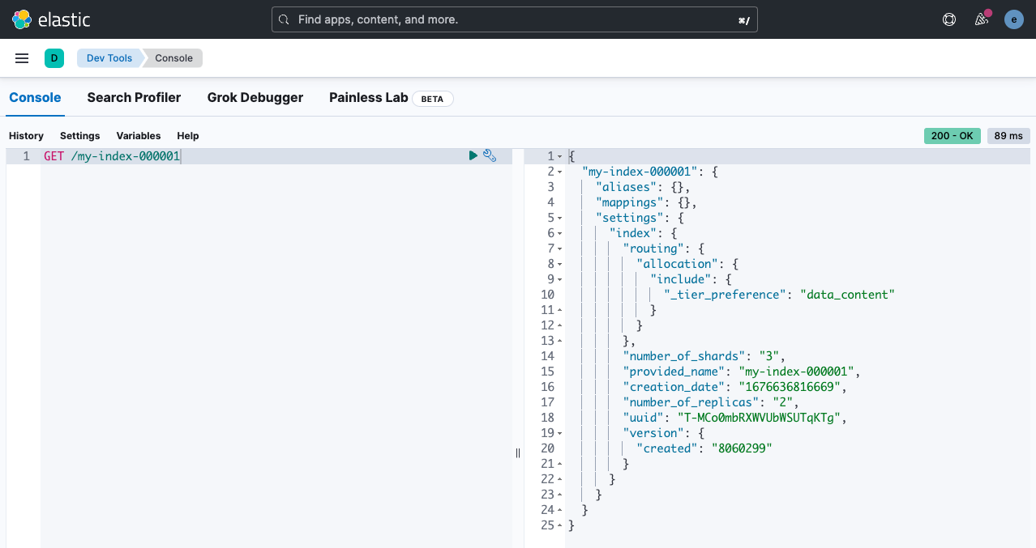
Task: Open request actions wrench icon
Action: (x=490, y=155)
